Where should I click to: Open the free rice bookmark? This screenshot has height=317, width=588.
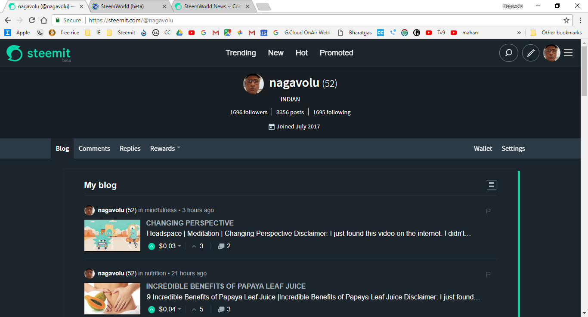pyautogui.click(x=64, y=32)
